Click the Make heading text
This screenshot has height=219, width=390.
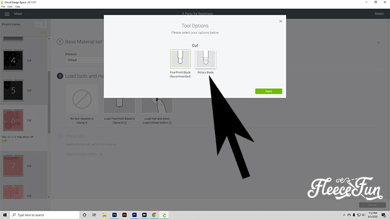tap(18, 14)
